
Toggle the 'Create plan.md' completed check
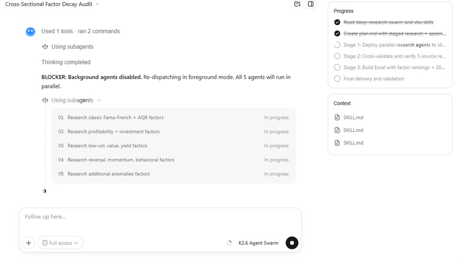(337, 33)
